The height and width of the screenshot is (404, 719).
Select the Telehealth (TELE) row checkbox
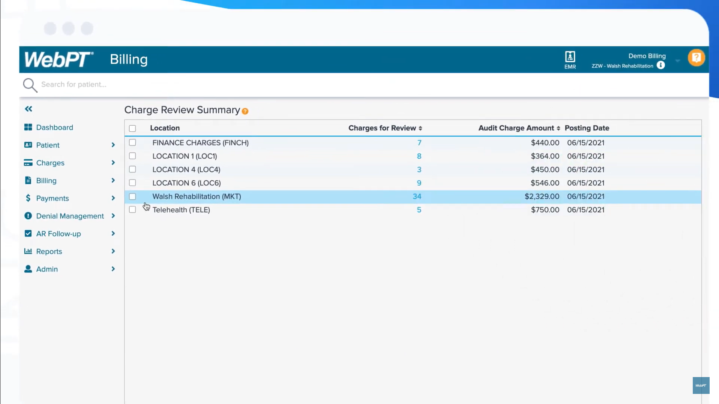pyautogui.click(x=133, y=210)
